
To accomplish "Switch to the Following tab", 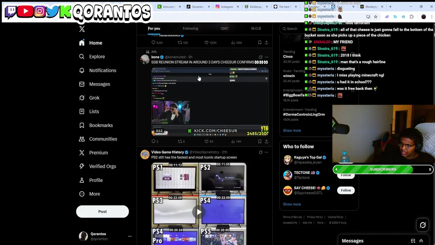I will [190, 29].
